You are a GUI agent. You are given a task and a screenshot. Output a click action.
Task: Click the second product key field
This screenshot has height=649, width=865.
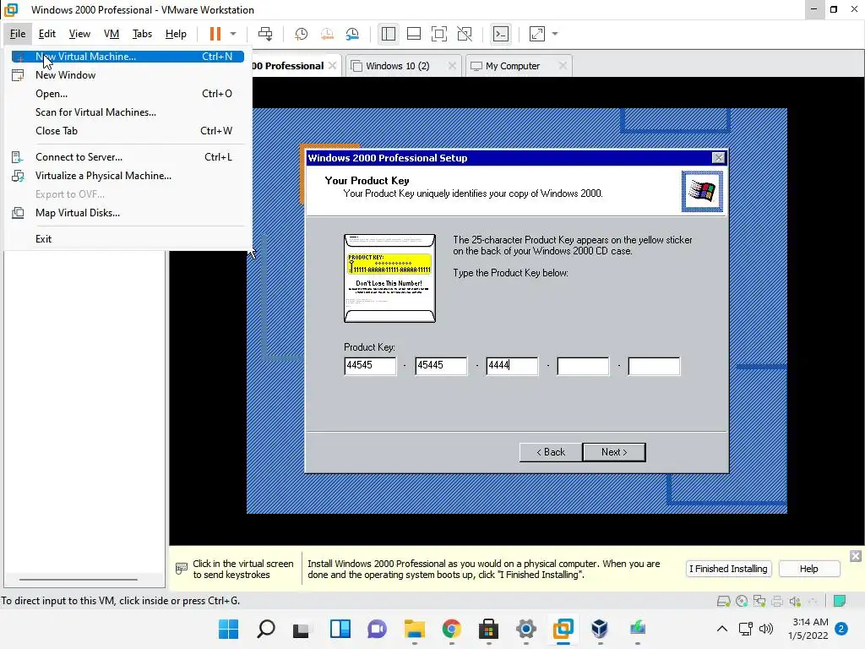(x=441, y=366)
